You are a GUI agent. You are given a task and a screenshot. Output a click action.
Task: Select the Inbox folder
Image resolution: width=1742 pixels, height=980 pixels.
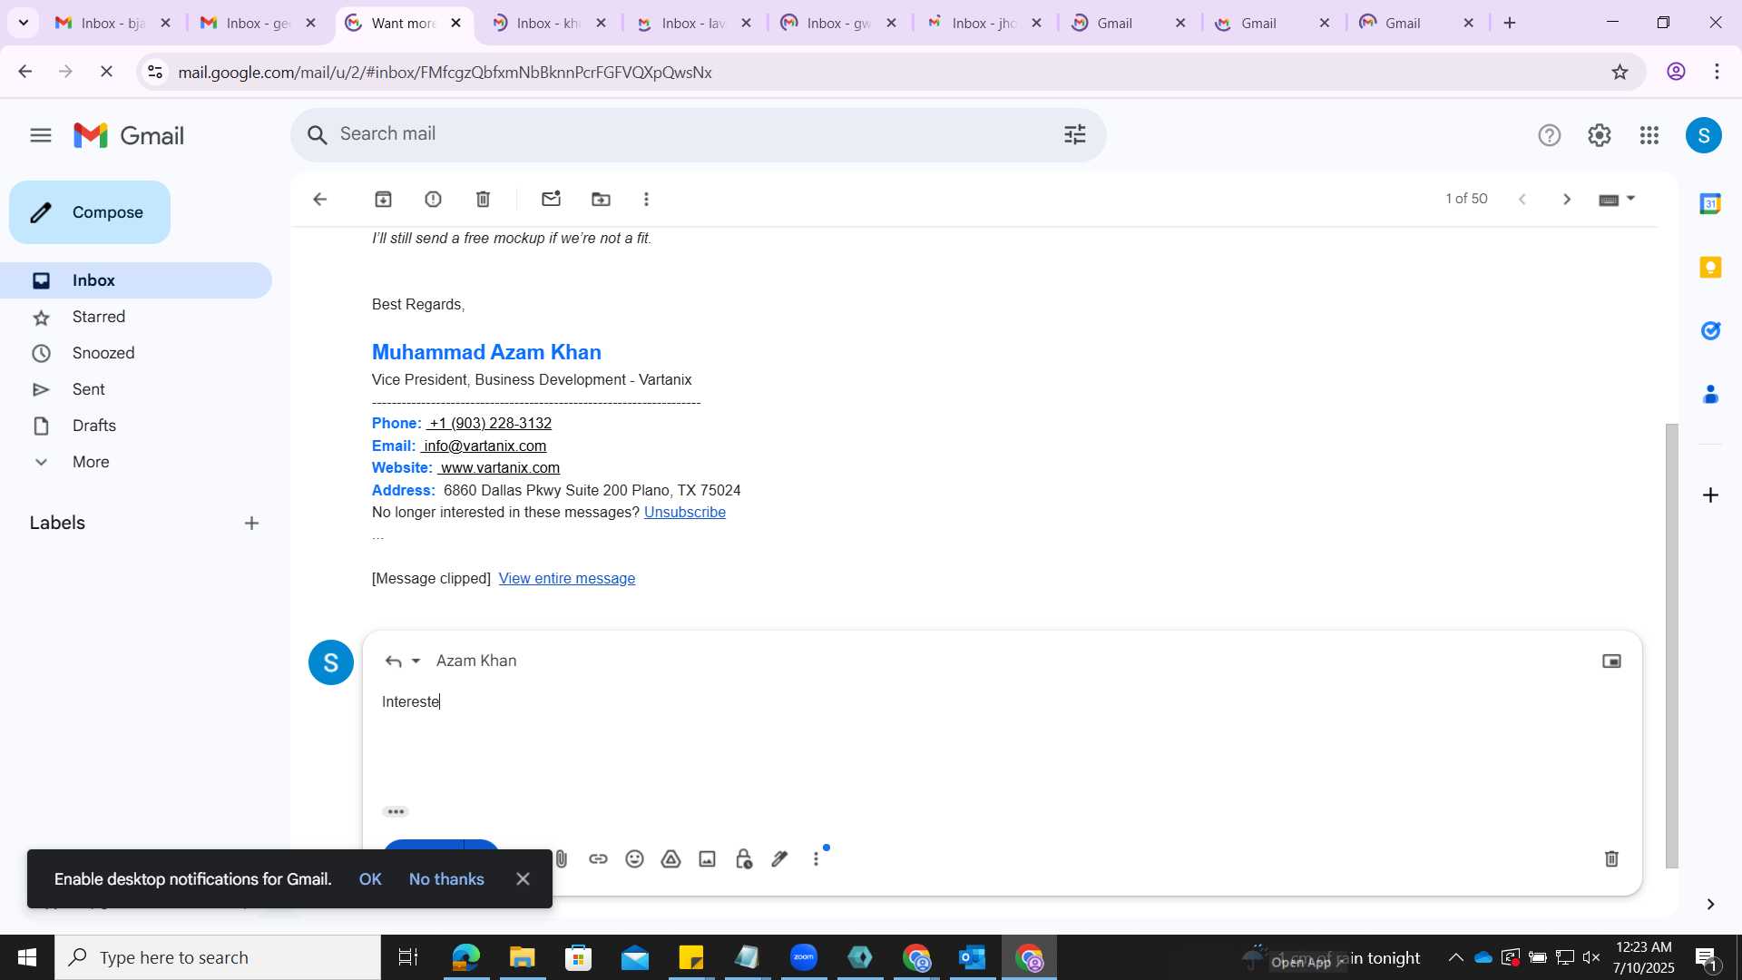point(136,280)
